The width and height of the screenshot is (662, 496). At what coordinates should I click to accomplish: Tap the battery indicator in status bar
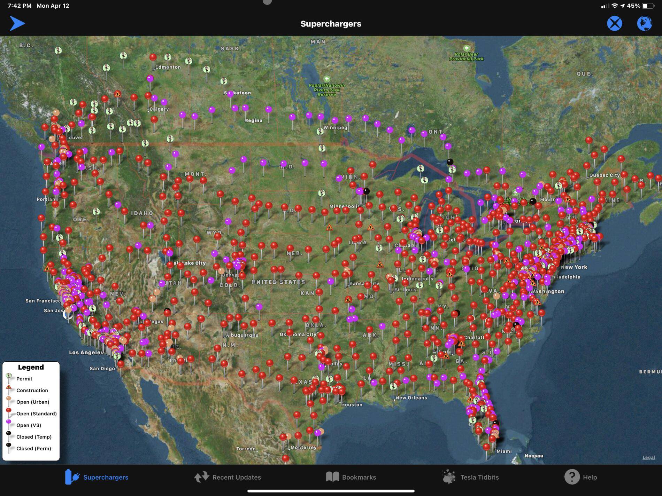click(x=648, y=6)
